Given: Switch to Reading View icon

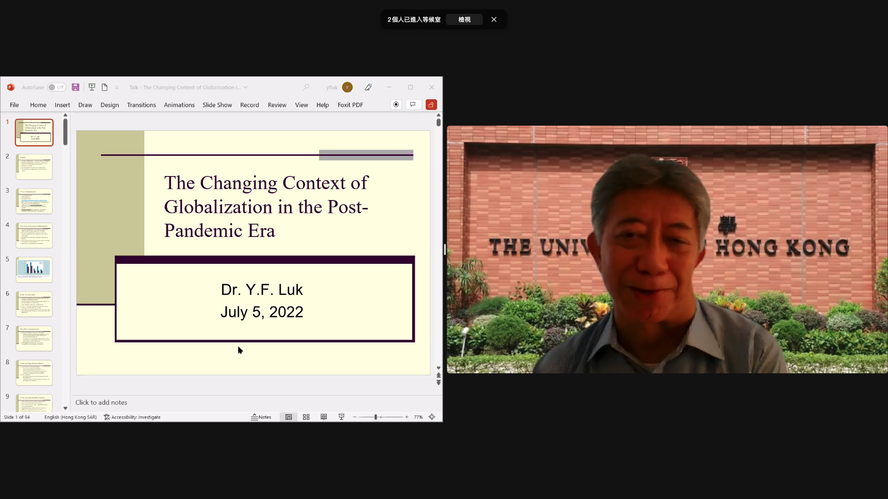Looking at the screenshot, I should pyautogui.click(x=324, y=417).
